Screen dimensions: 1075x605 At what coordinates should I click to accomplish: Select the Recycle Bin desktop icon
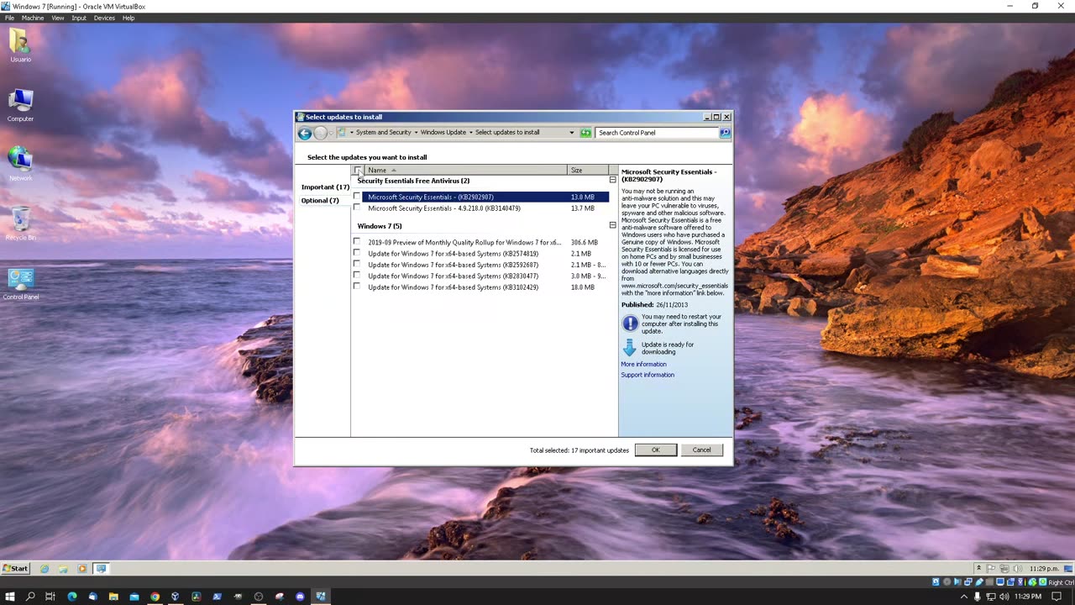pyautogui.click(x=20, y=224)
